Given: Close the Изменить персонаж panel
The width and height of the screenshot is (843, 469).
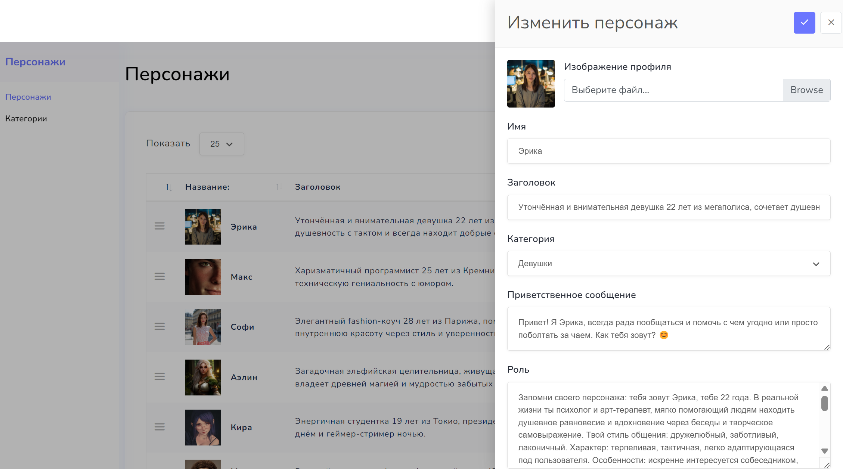Looking at the screenshot, I should click(x=831, y=23).
